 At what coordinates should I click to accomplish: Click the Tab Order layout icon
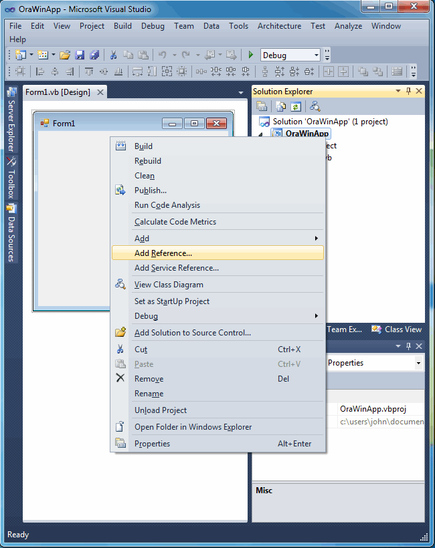click(397, 72)
